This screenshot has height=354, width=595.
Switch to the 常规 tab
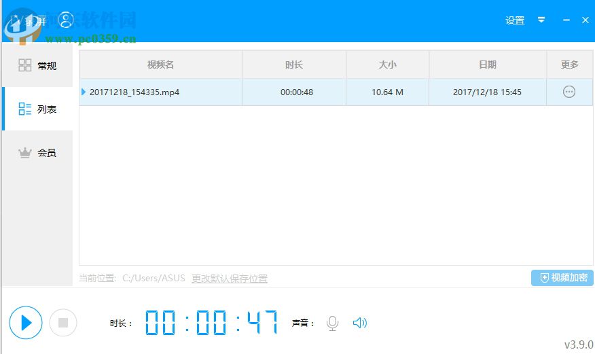click(37, 65)
